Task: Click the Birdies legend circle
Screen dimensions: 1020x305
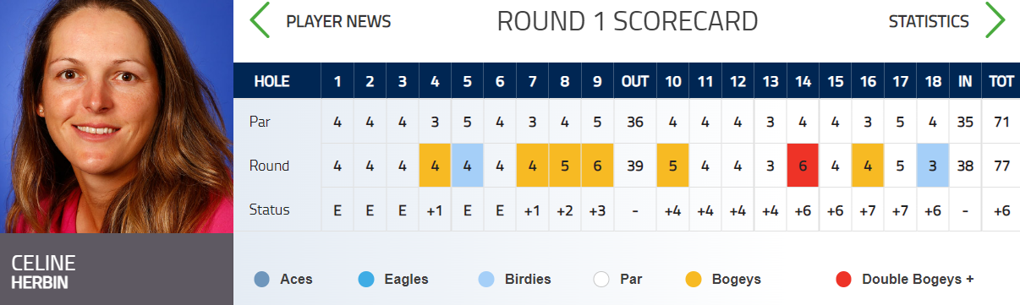Action: pyautogui.click(x=486, y=279)
